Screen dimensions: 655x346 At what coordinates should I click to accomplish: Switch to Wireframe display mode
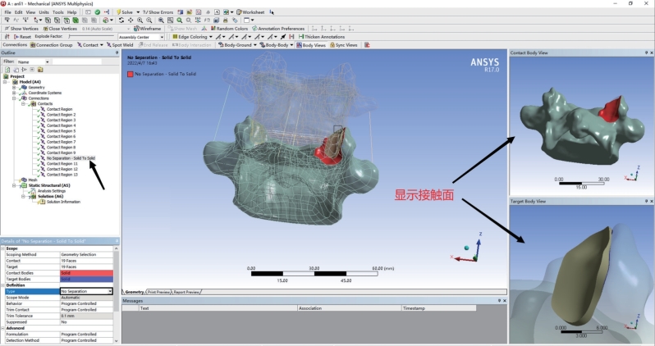[147, 29]
